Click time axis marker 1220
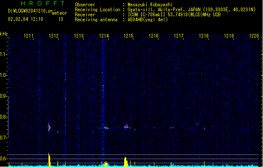Image resolution: width=263 pixels, height=167 pixels. click(254, 36)
